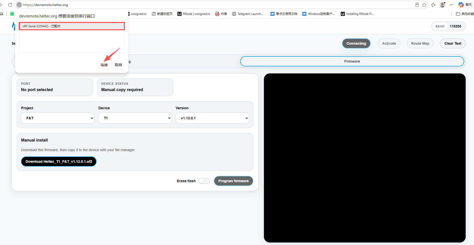The height and width of the screenshot is (245, 474).
Task: Click the Clear Text button
Action: point(453,43)
